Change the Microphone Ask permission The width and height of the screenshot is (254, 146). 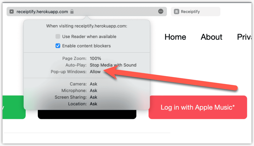point(93,91)
